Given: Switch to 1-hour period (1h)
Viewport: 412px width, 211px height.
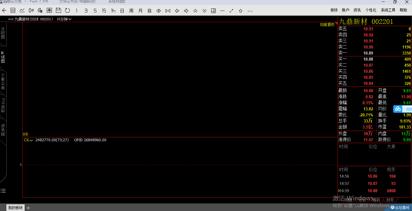Looking at the screenshot, I should point(113,11).
